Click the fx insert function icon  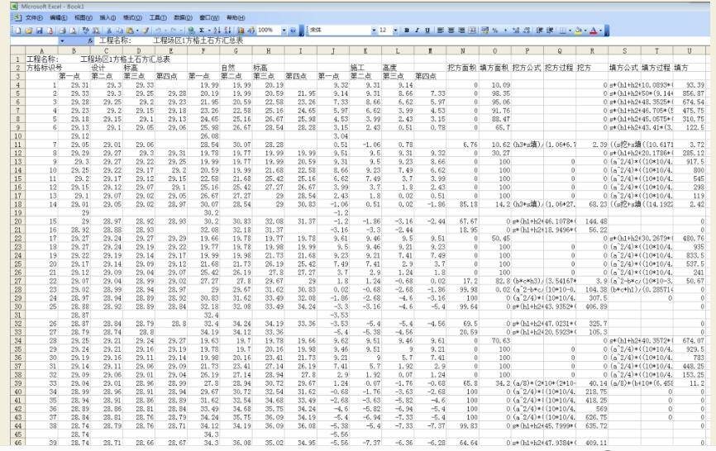[90, 41]
